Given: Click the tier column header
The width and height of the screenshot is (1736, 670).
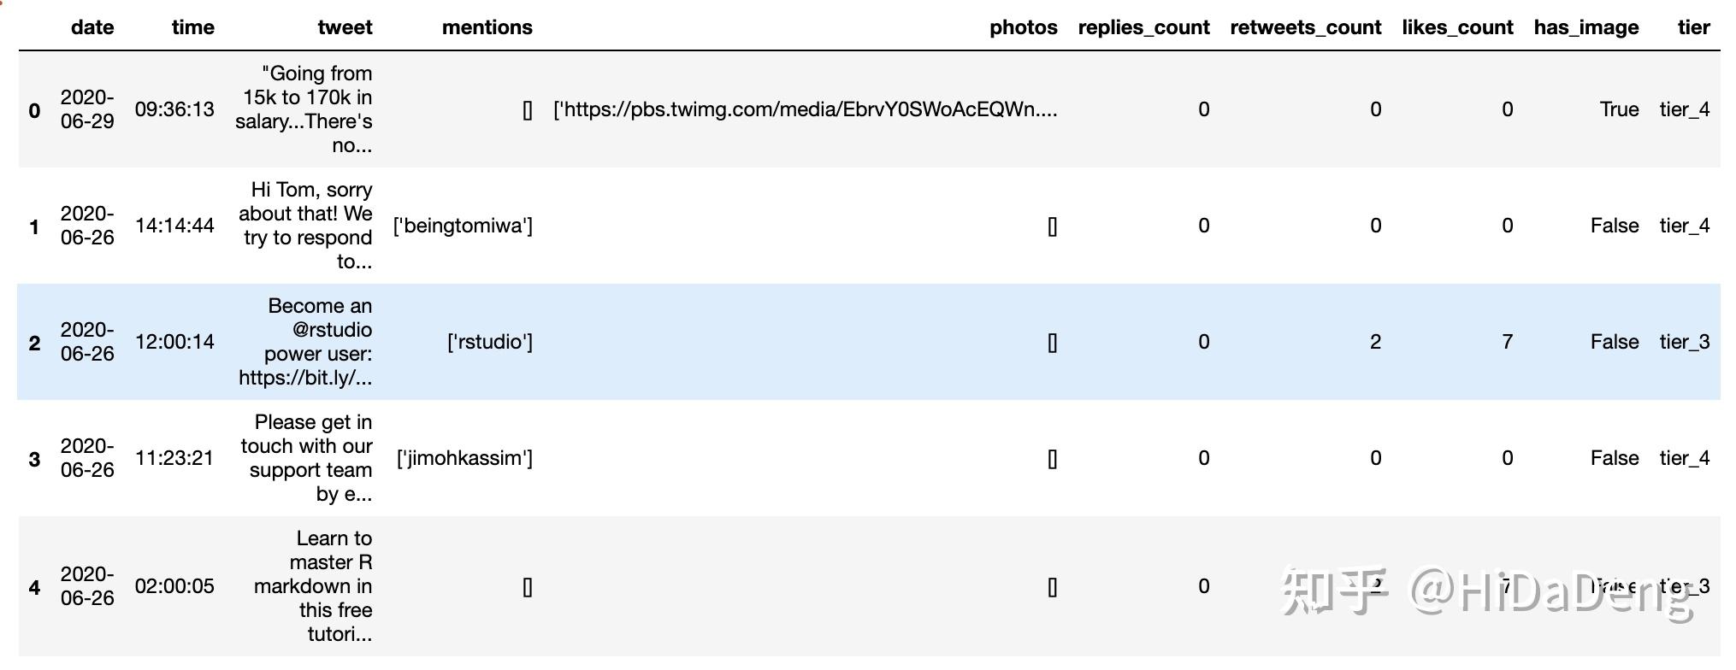Looking at the screenshot, I should [1693, 27].
